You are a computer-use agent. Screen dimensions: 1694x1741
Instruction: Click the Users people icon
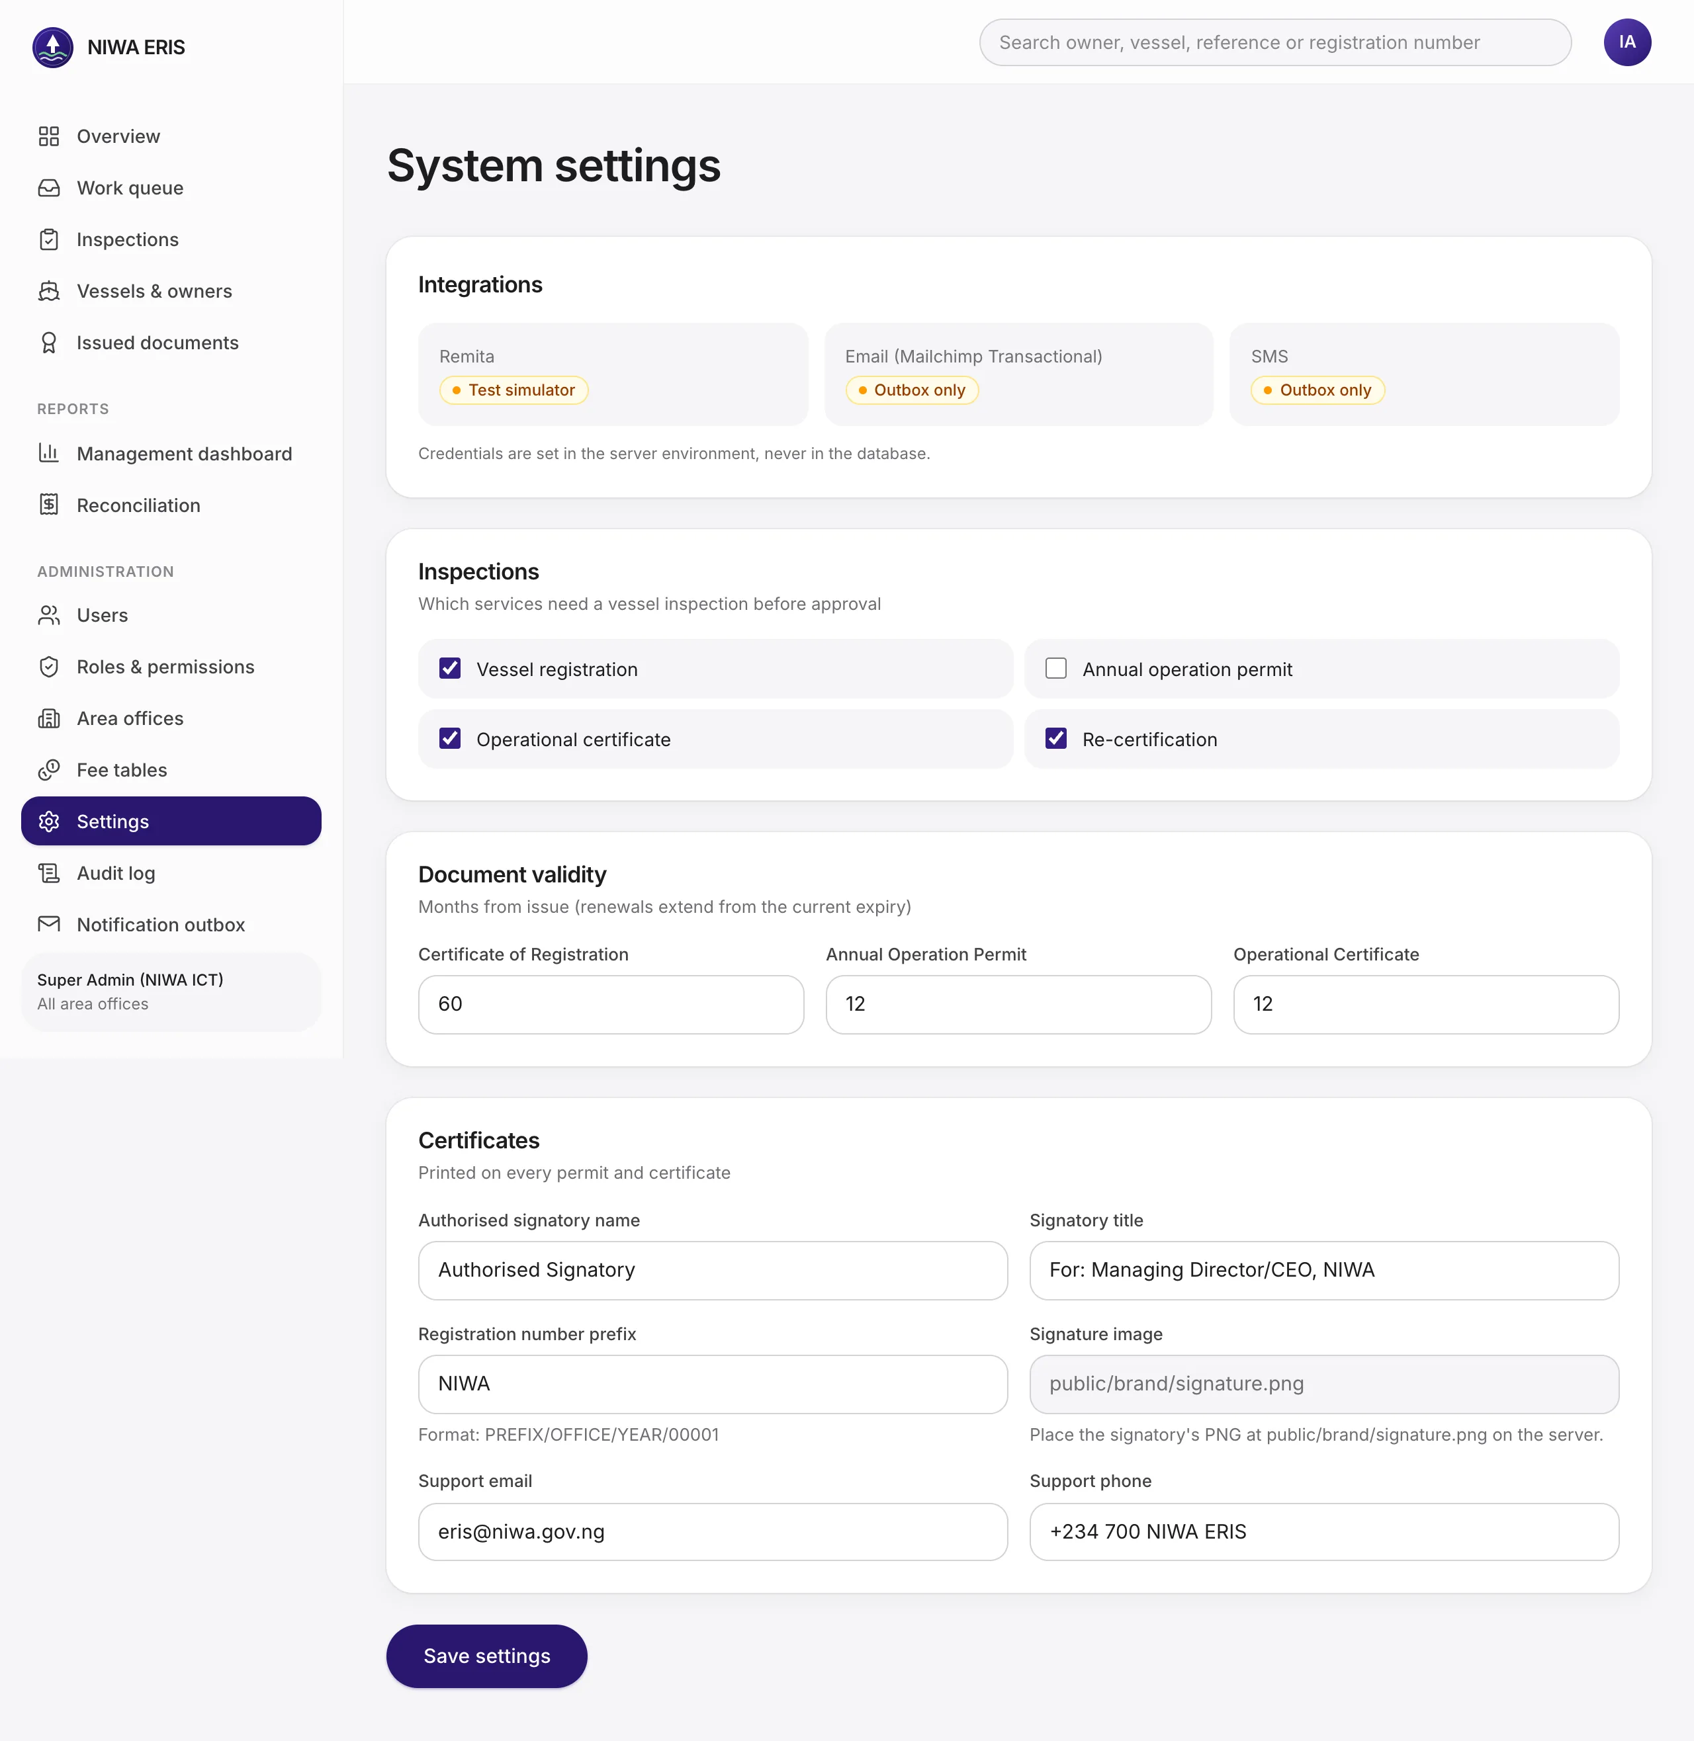(x=49, y=615)
